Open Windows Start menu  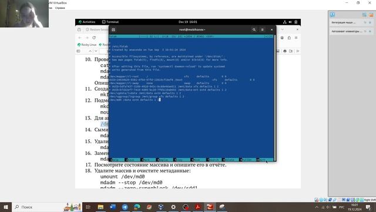[x=6, y=207]
